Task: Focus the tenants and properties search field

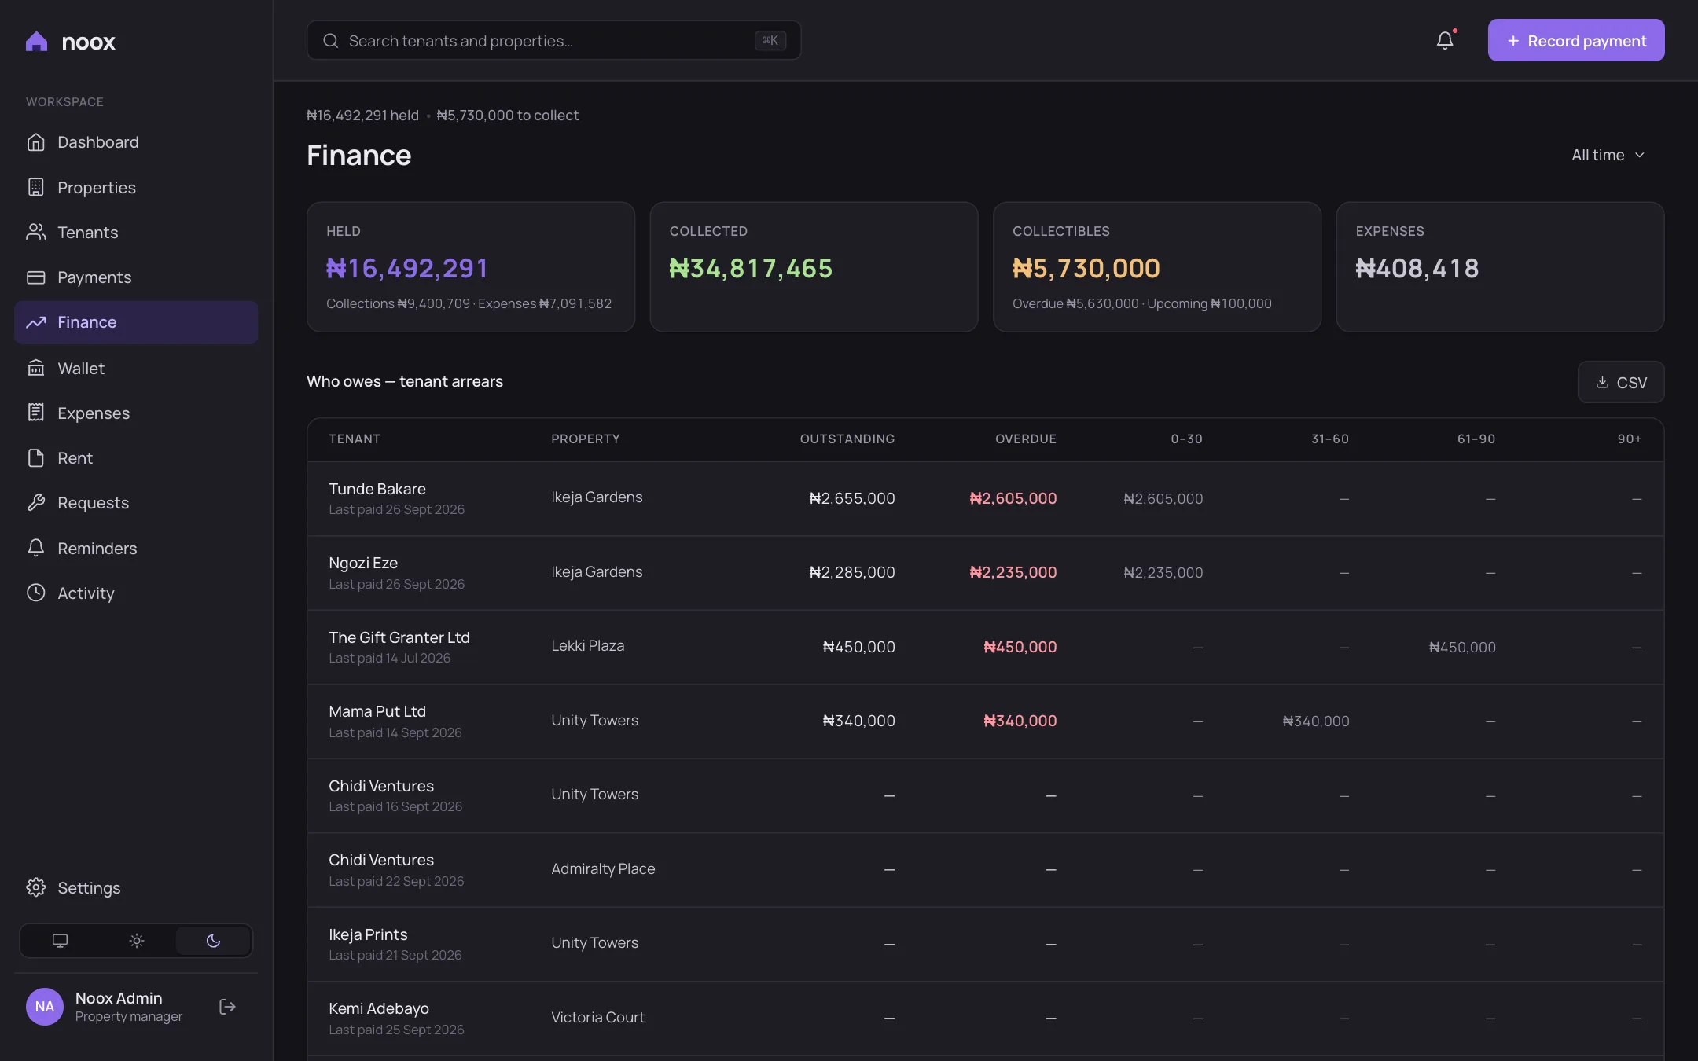Action: (x=553, y=40)
